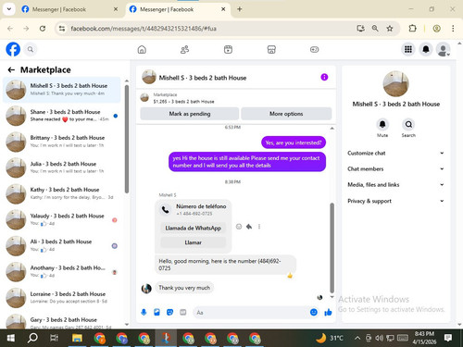Open the Ali conversation
Viewport: 463px width, 347px height.
pos(62,245)
